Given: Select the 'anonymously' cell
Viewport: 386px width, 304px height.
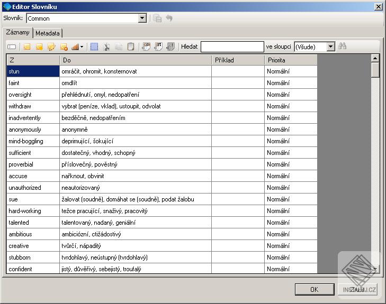Looking at the screenshot, I should [33, 130].
